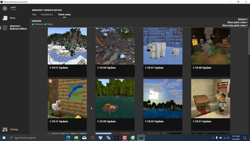The image size is (250, 141).
Task: Open the 1.19.40 Update campfire thumbnail
Action: click(211, 46)
